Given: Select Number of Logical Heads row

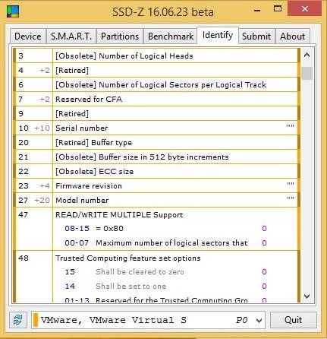Looking at the screenshot, I should tap(156, 55).
